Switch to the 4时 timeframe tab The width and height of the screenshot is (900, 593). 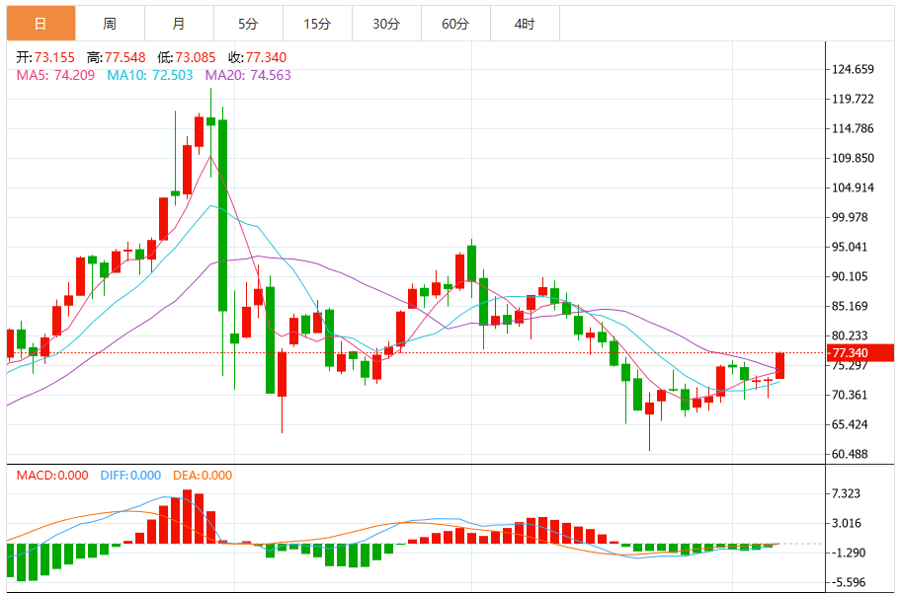[525, 24]
